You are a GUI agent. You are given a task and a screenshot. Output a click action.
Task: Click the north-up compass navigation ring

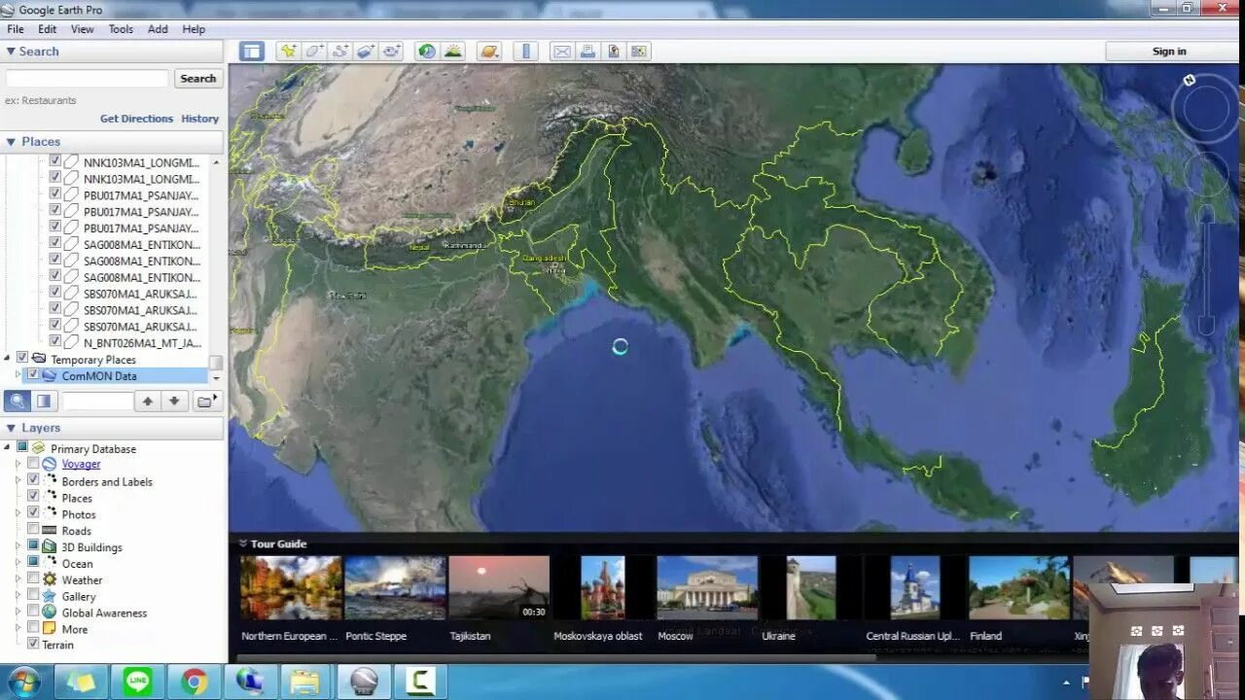click(1205, 108)
